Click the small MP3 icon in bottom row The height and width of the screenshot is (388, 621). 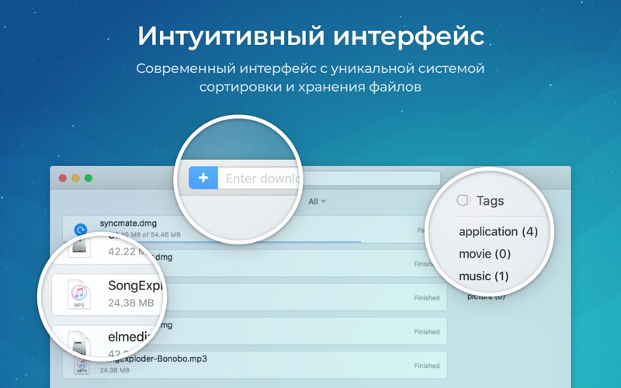tap(82, 366)
